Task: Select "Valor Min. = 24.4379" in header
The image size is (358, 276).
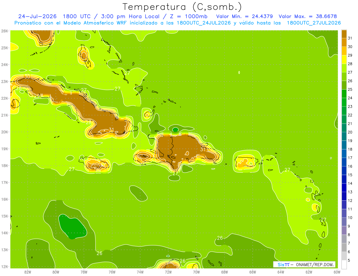Action: (244, 16)
